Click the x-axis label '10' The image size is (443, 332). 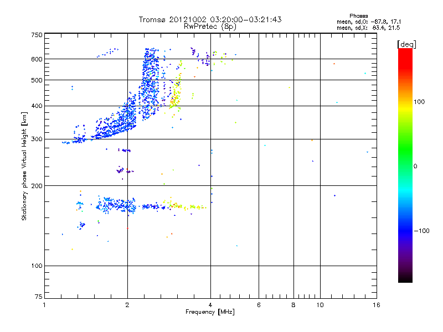(320, 305)
